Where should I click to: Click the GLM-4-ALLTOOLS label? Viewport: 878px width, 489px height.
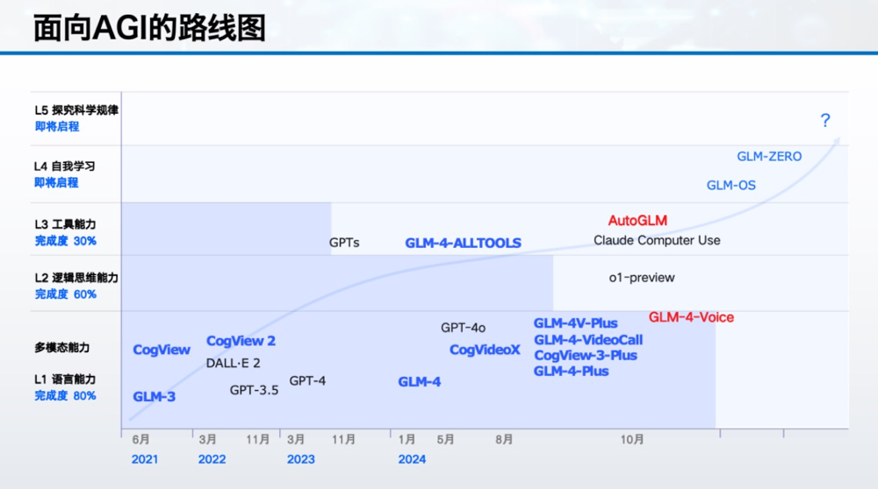[463, 243]
